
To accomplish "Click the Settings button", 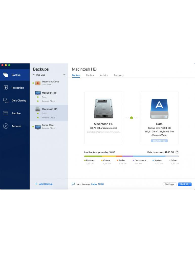I will tap(169, 184).
